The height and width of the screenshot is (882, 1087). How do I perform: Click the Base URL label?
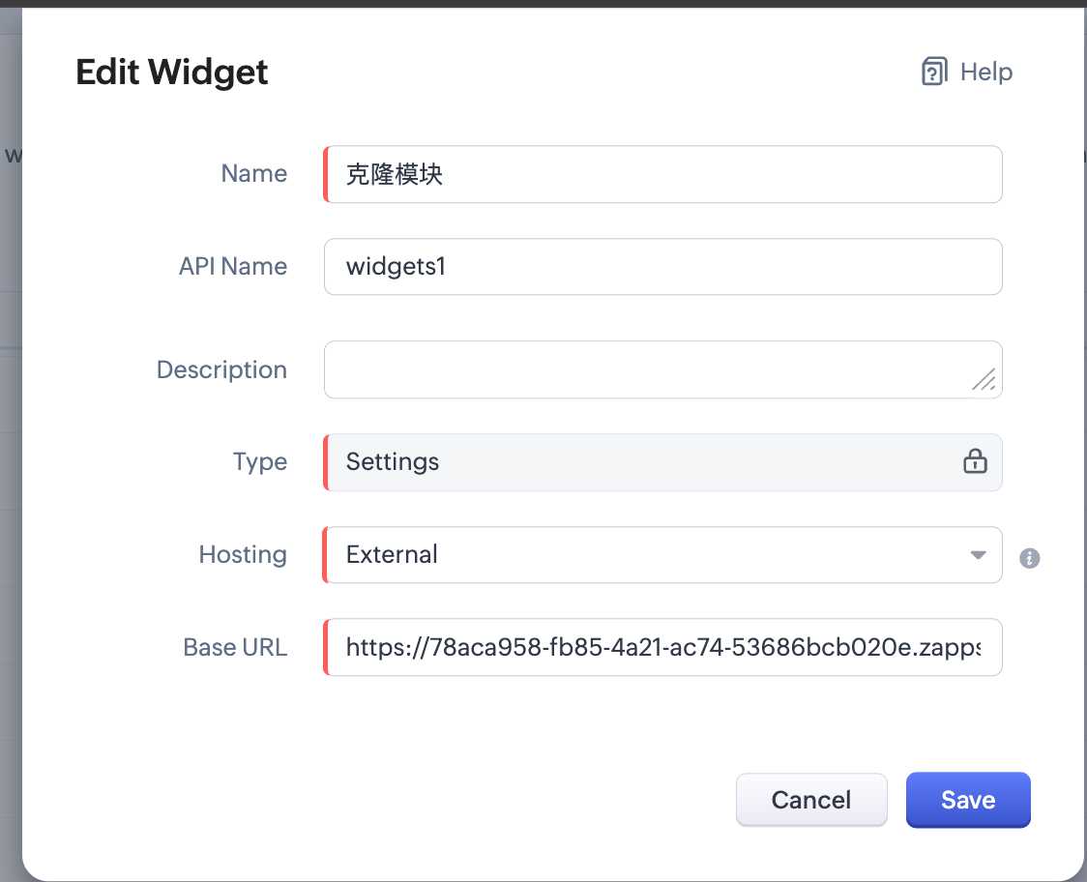pos(235,648)
